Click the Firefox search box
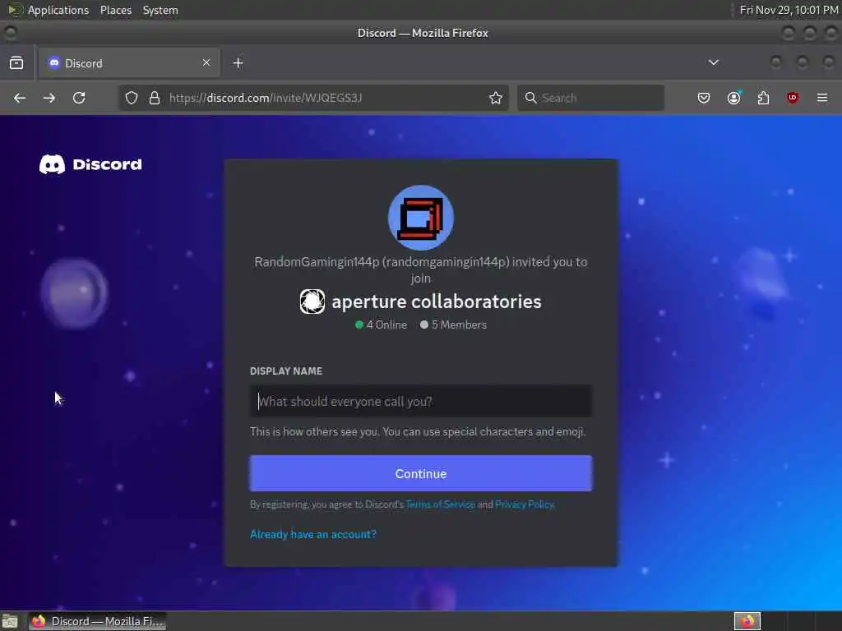The height and width of the screenshot is (631, 842). click(590, 98)
